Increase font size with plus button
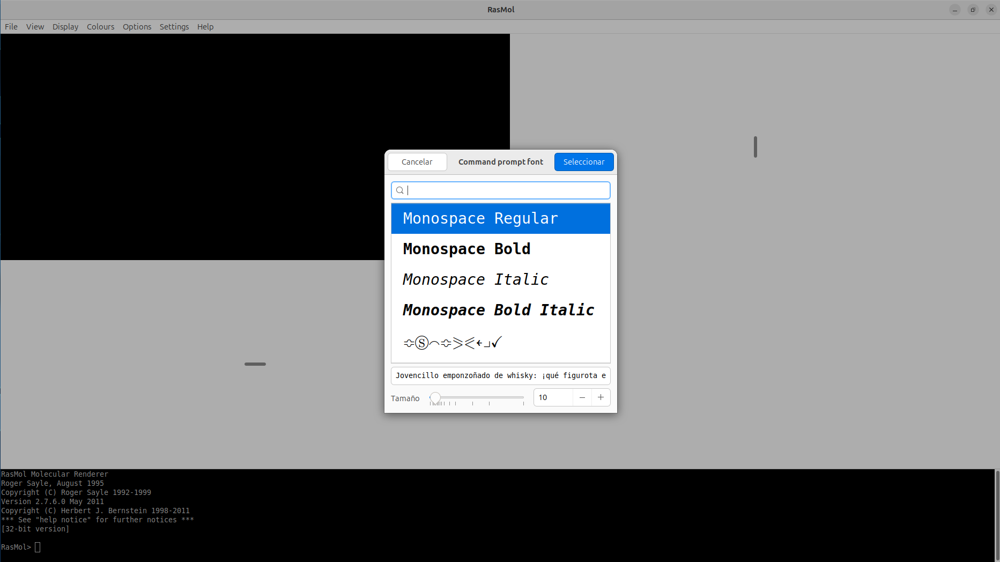 [x=601, y=398]
